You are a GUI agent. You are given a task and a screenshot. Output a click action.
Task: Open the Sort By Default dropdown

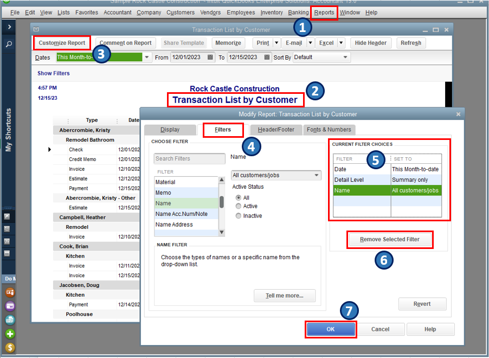pos(345,57)
